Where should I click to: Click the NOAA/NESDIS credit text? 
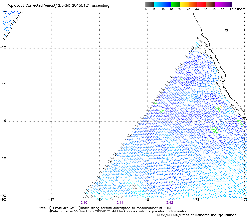(x=197, y=215)
